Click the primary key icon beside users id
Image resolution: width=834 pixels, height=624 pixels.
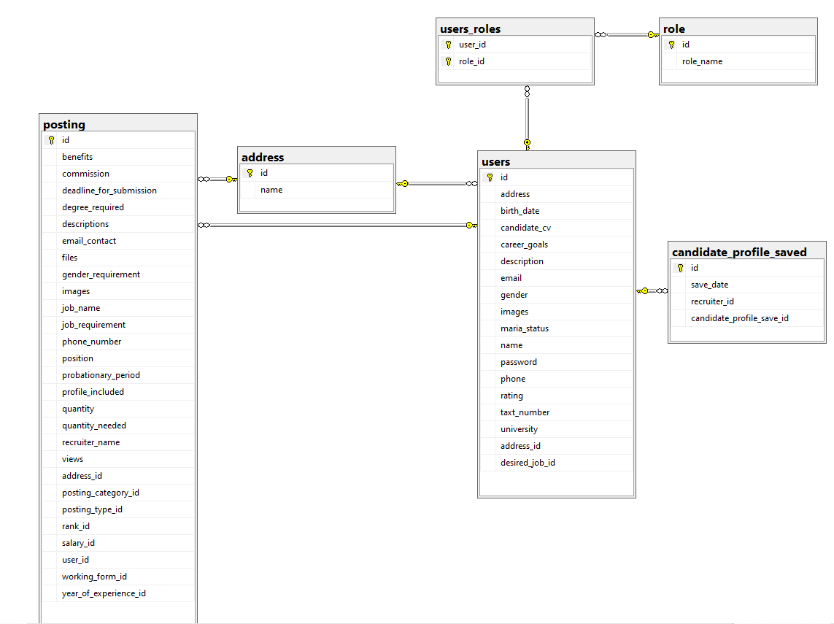click(488, 177)
